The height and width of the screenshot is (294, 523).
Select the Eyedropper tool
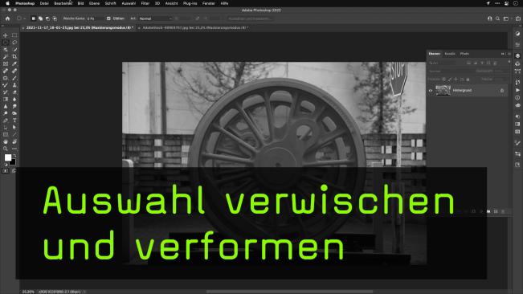point(14,63)
